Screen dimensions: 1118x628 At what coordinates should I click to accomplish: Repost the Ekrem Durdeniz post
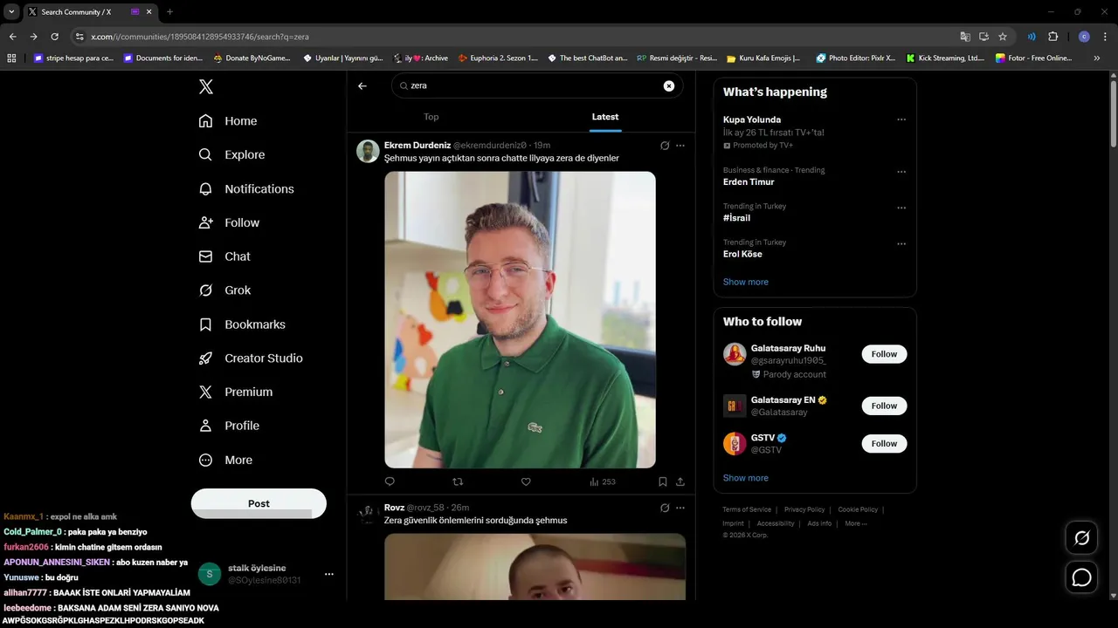458,481
